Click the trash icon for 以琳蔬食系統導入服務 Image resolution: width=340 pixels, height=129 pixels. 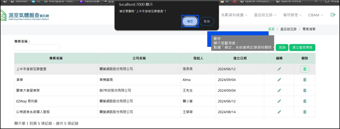pyautogui.click(x=305, y=112)
